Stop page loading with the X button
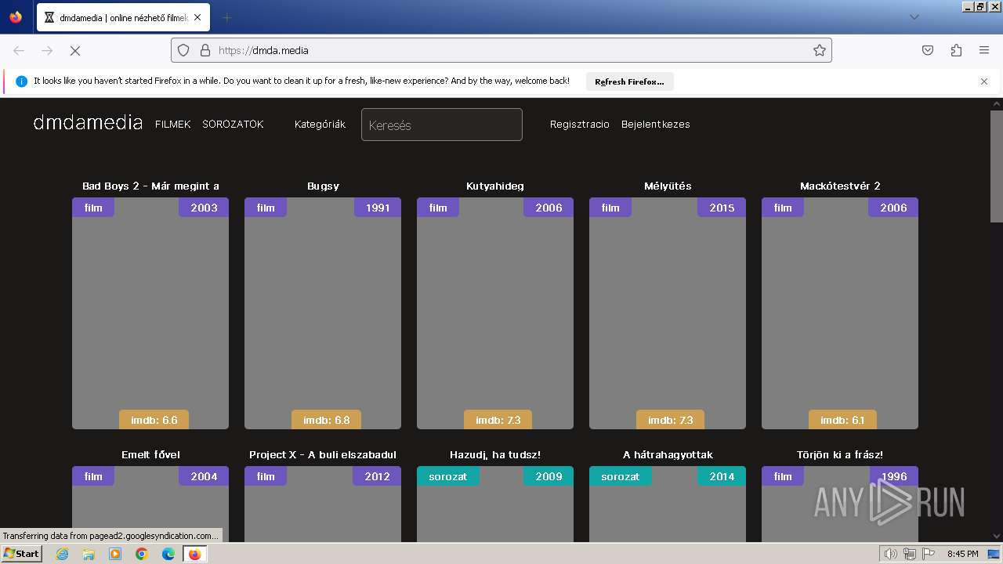Viewport: 1003px width, 564px height. click(x=75, y=50)
